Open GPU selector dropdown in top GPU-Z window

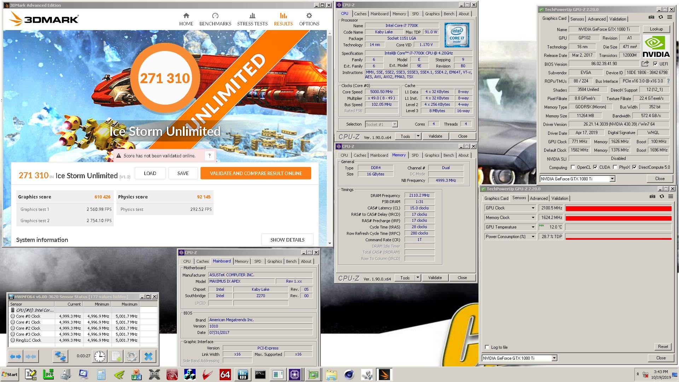click(612, 179)
